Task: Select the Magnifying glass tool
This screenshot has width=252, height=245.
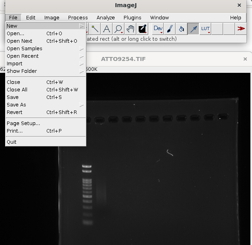Action: tap(118, 29)
